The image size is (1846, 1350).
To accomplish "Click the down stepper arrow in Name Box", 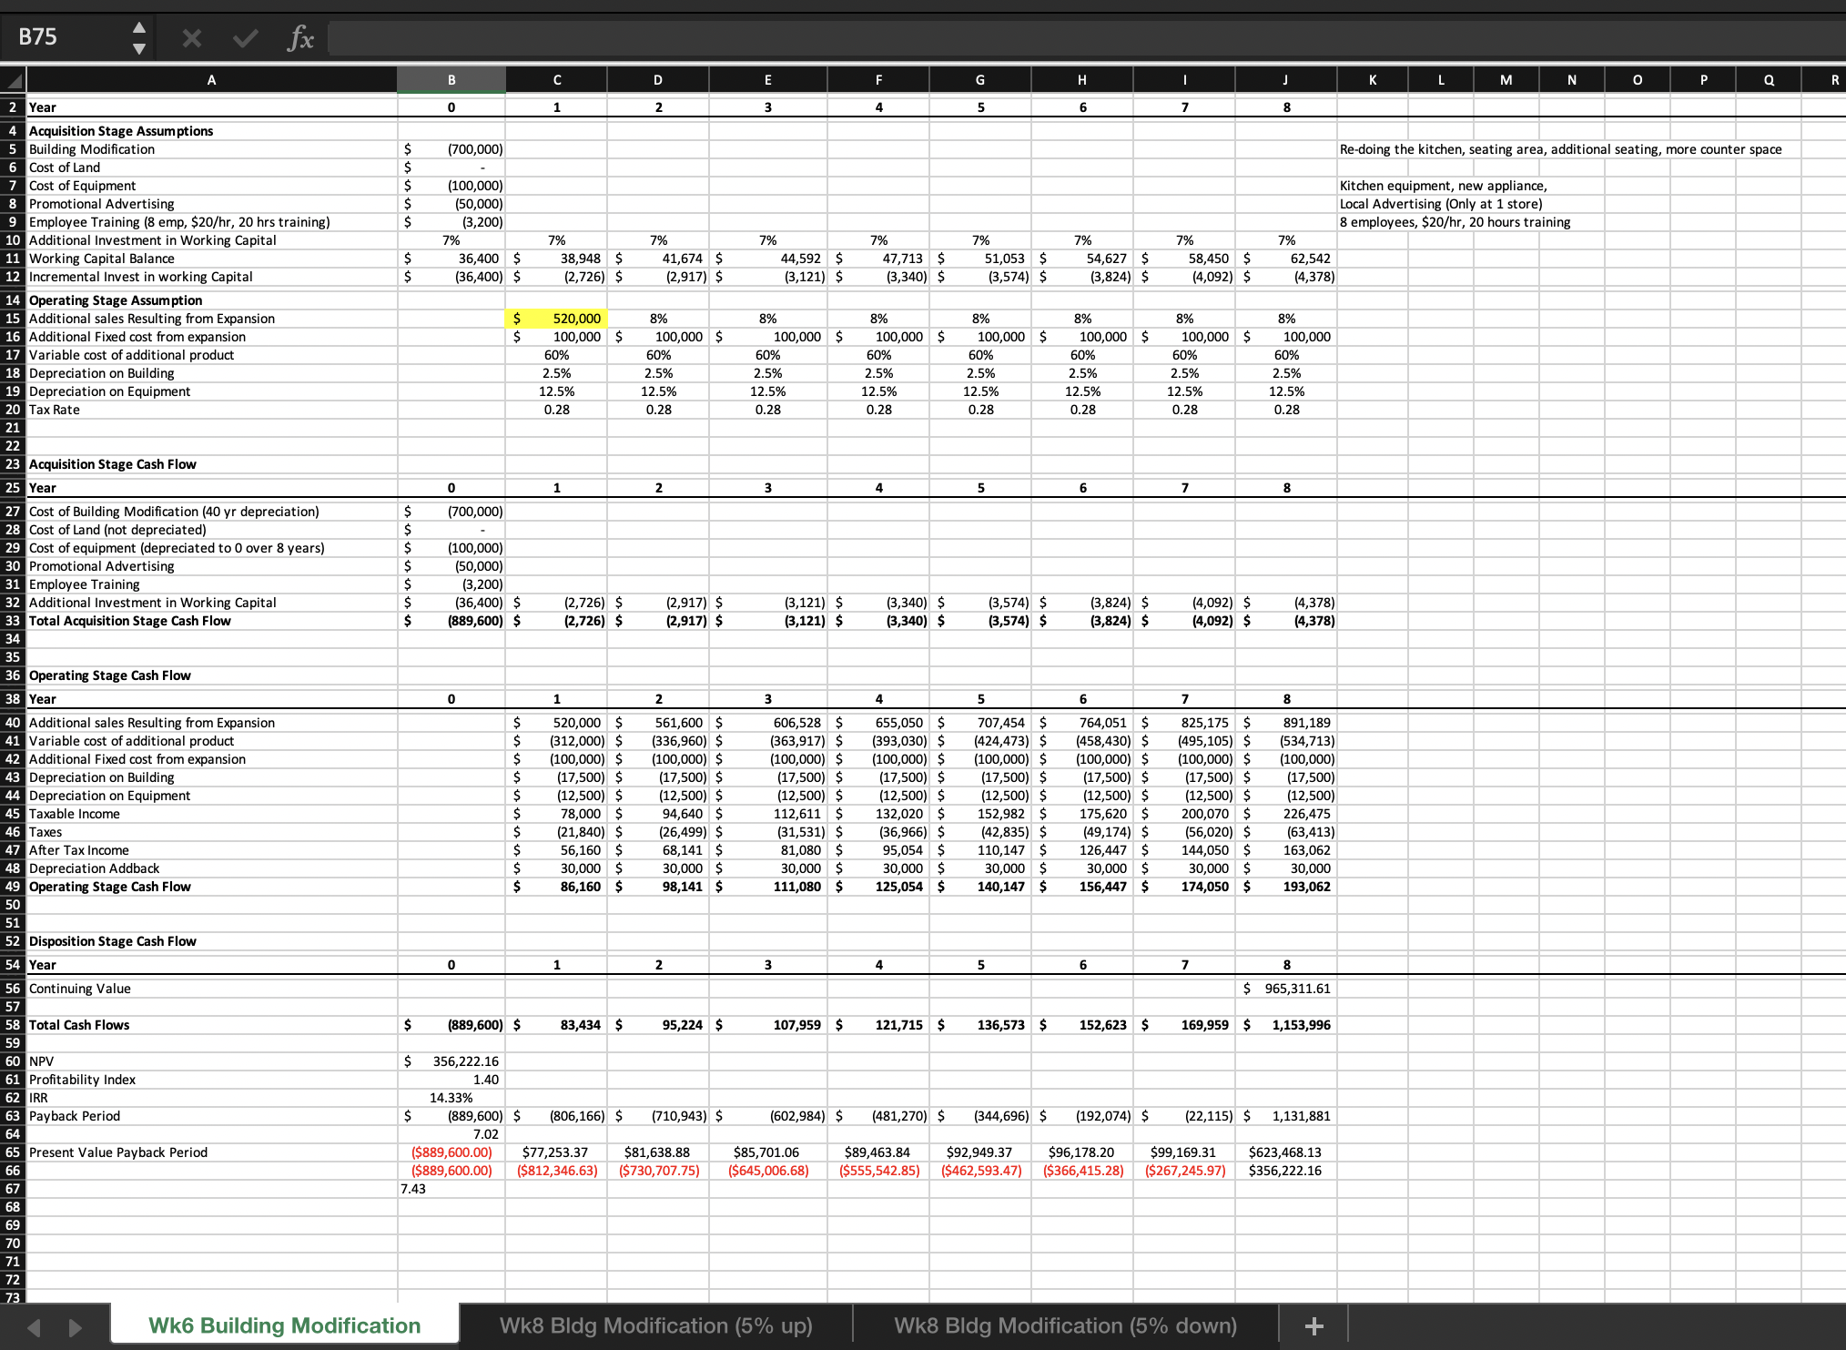I will click(x=138, y=48).
